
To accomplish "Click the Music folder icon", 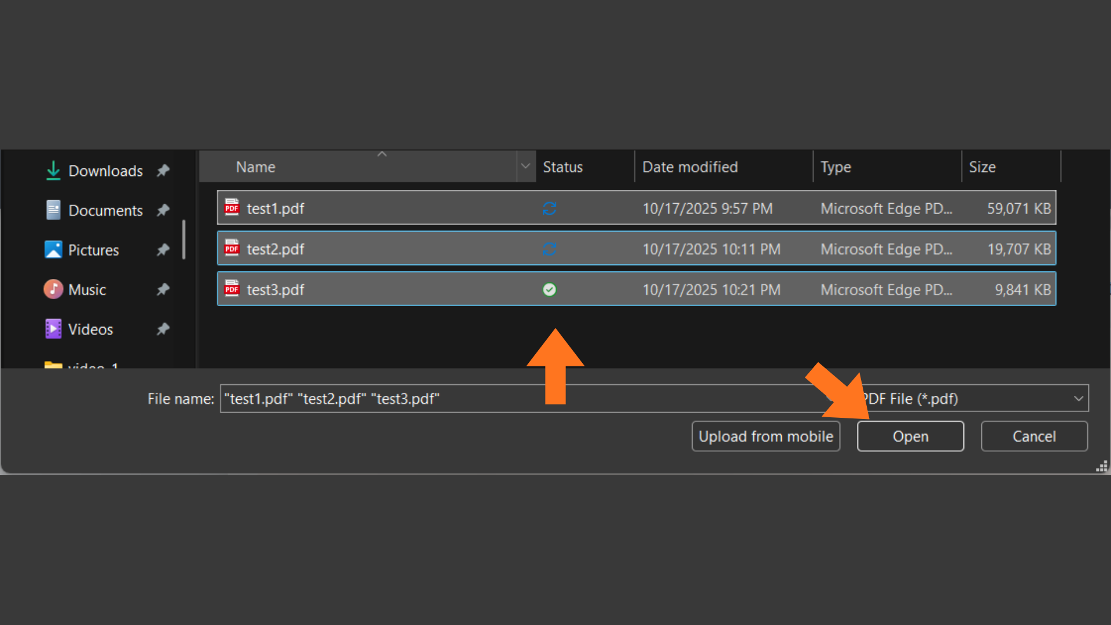I will click(53, 289).
